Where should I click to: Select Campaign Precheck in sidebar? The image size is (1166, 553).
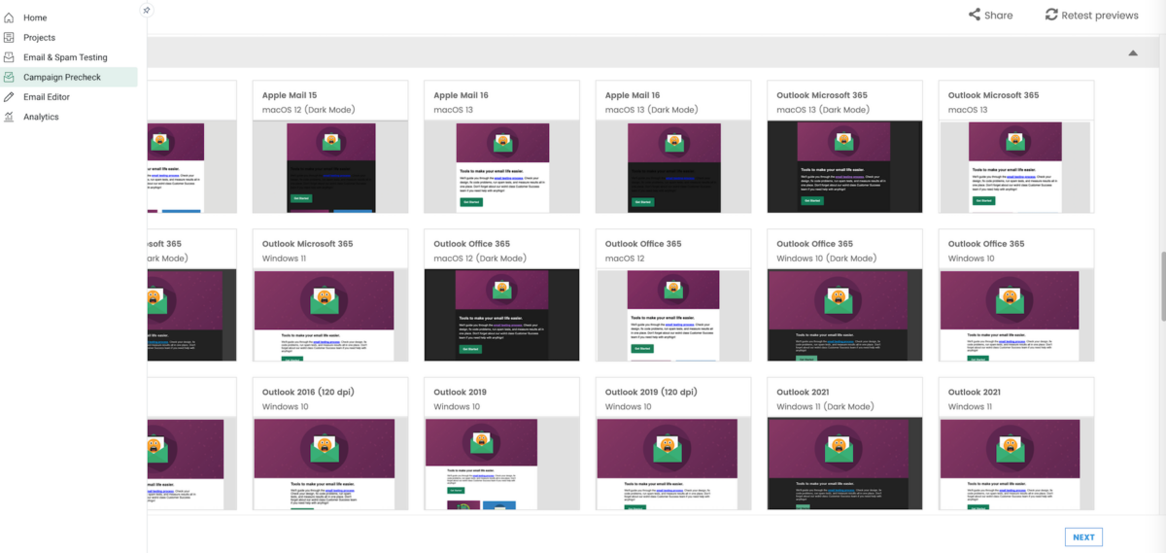pos(61,77)
